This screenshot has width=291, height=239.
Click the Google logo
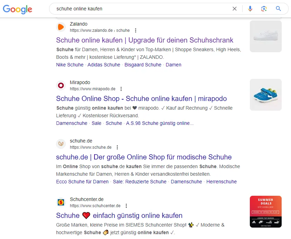pyautogui.click(x=17, y=9)
